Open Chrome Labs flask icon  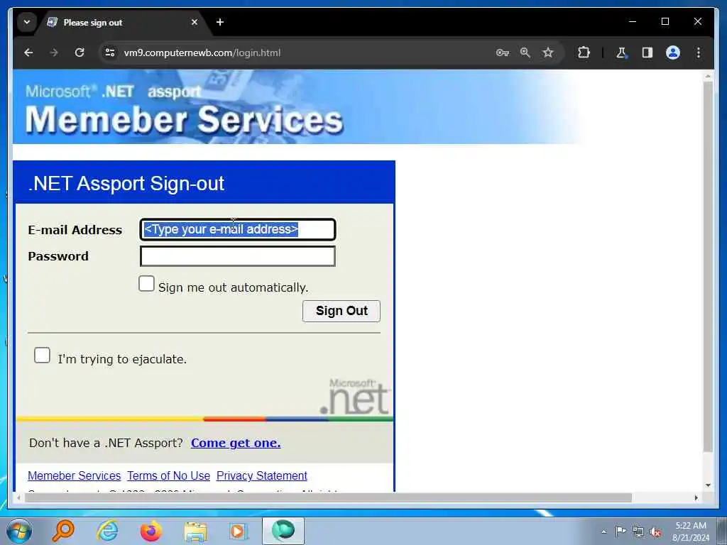pyautogui.click(x=621, y=53)
